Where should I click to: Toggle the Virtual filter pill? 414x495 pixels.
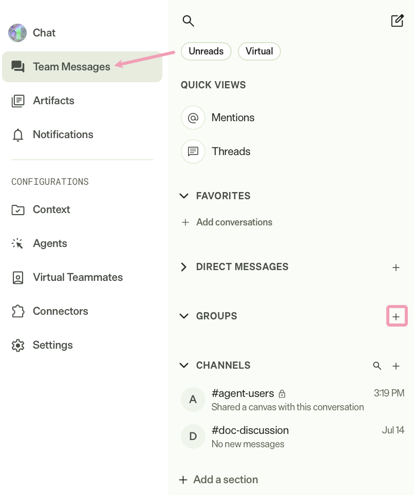[259, 51]
